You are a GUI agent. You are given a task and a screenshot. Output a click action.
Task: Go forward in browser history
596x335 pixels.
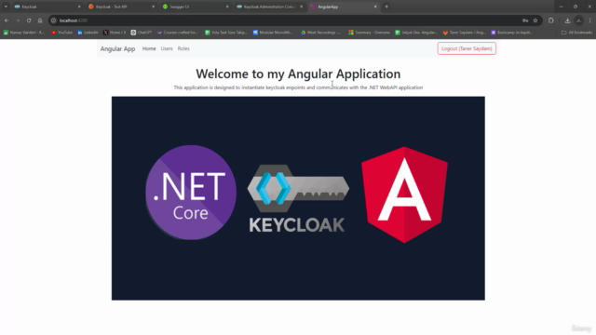pyautogui.click(x=18, y=20)
